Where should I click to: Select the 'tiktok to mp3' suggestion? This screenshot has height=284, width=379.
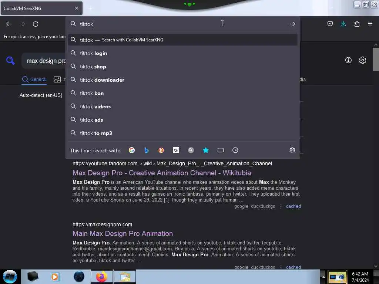pos(183,133)
